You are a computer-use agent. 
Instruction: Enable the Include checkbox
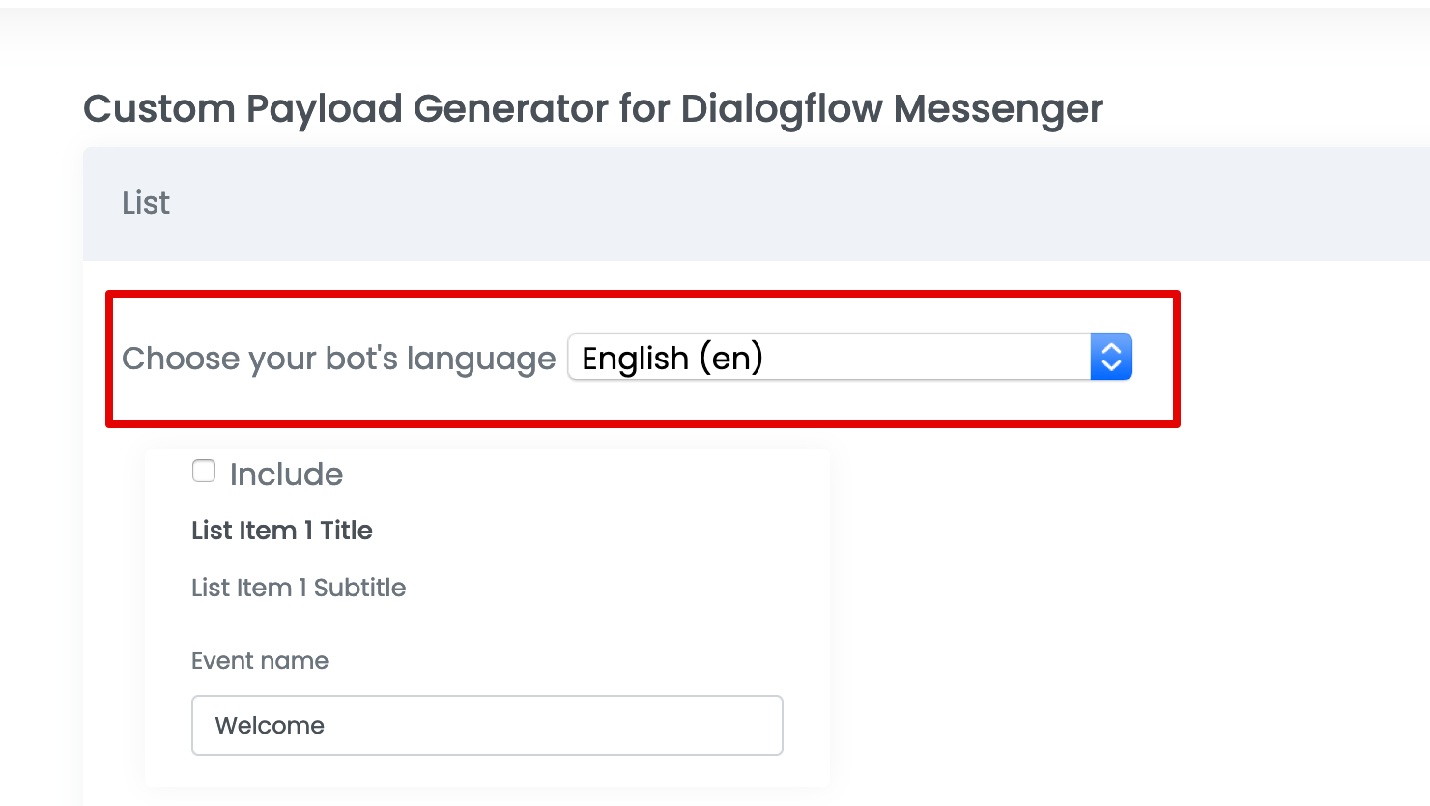coord(204,472)
